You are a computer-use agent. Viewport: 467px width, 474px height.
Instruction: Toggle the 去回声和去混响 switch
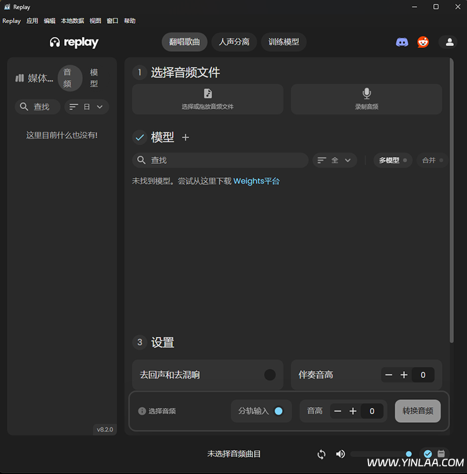(x=270, y=375)
